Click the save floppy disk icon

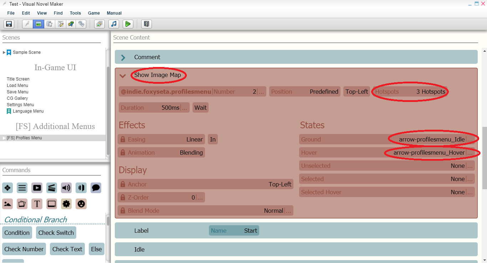point(9,24)
